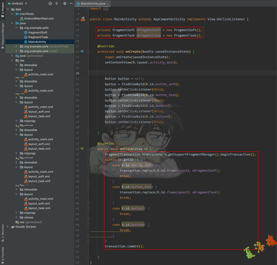The width and height of the screenshot is (277, 265).
Task: Toggle code folding for the onCreate method
Action: tap(88, 52)
